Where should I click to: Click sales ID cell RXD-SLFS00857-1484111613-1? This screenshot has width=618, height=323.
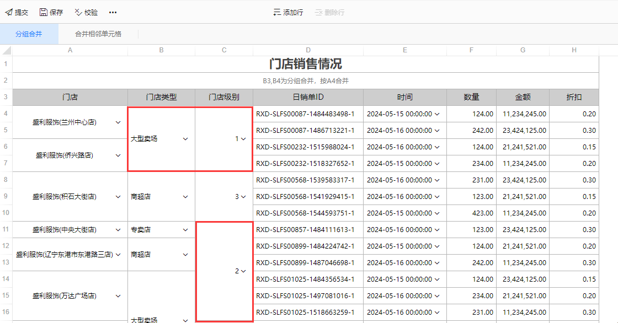point(305,230)
